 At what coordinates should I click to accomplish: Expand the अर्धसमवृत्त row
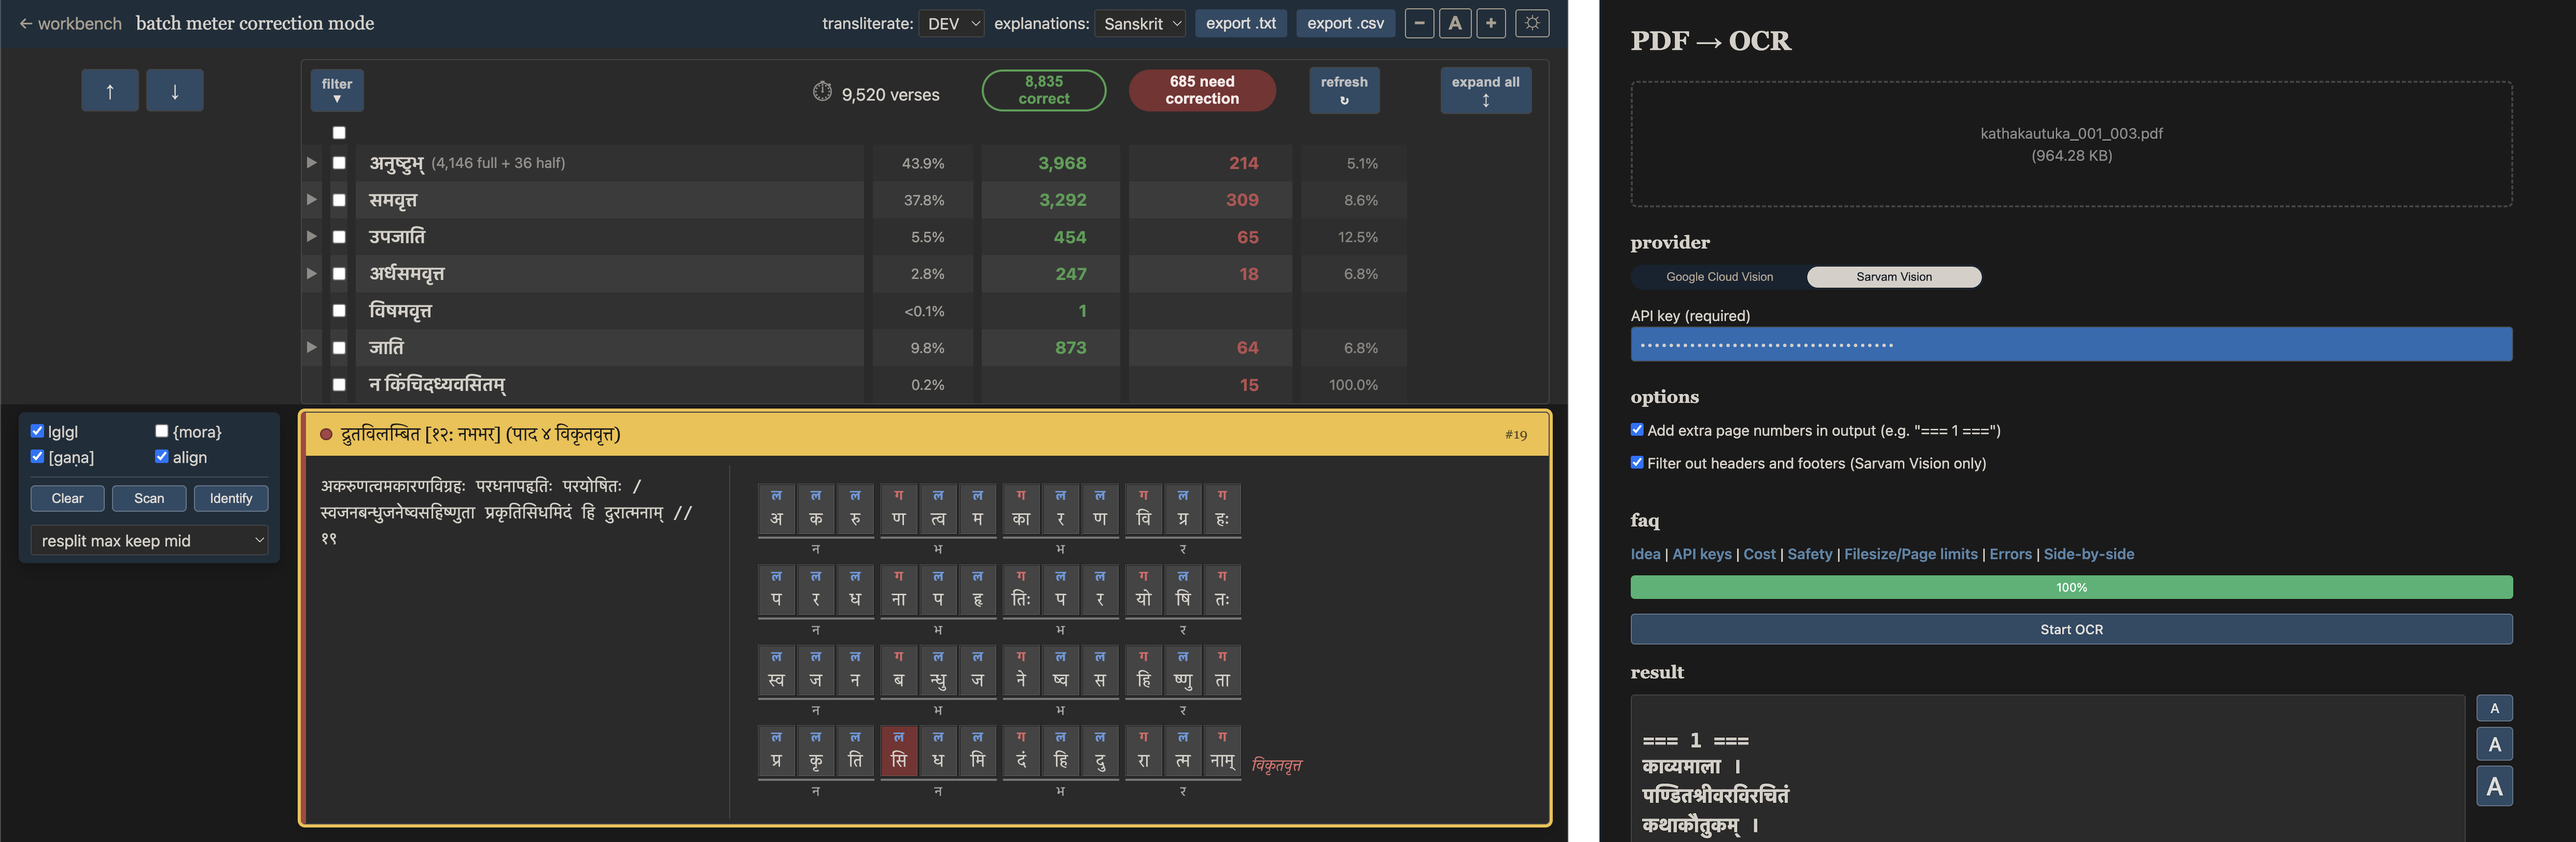tap(311, 274)
